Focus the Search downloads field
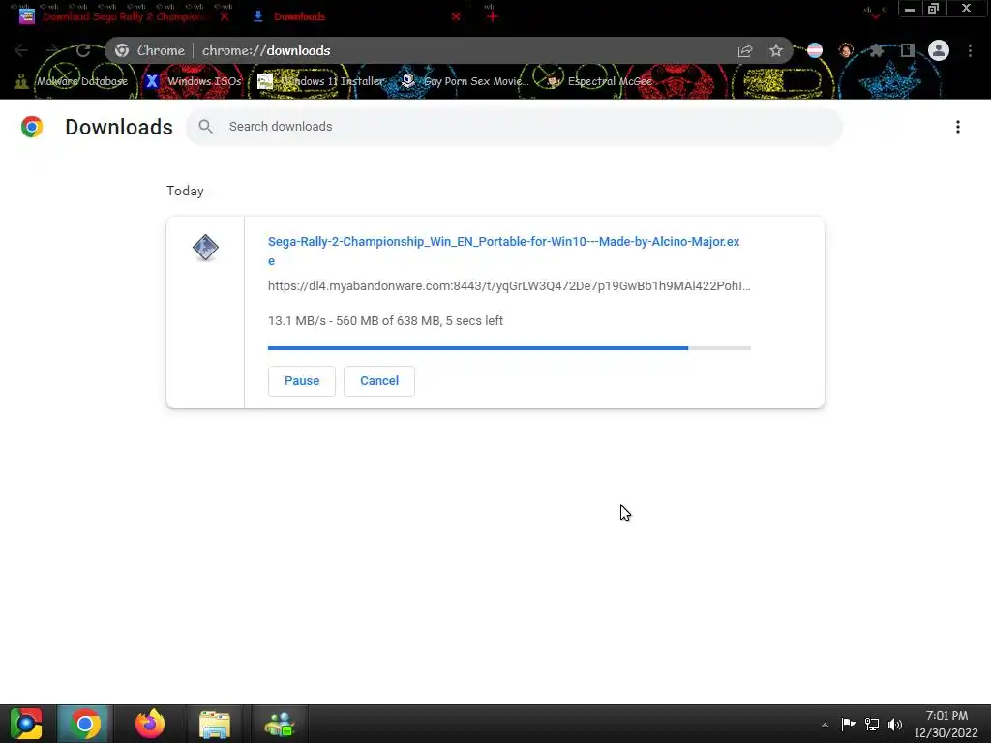 [513, 127]
